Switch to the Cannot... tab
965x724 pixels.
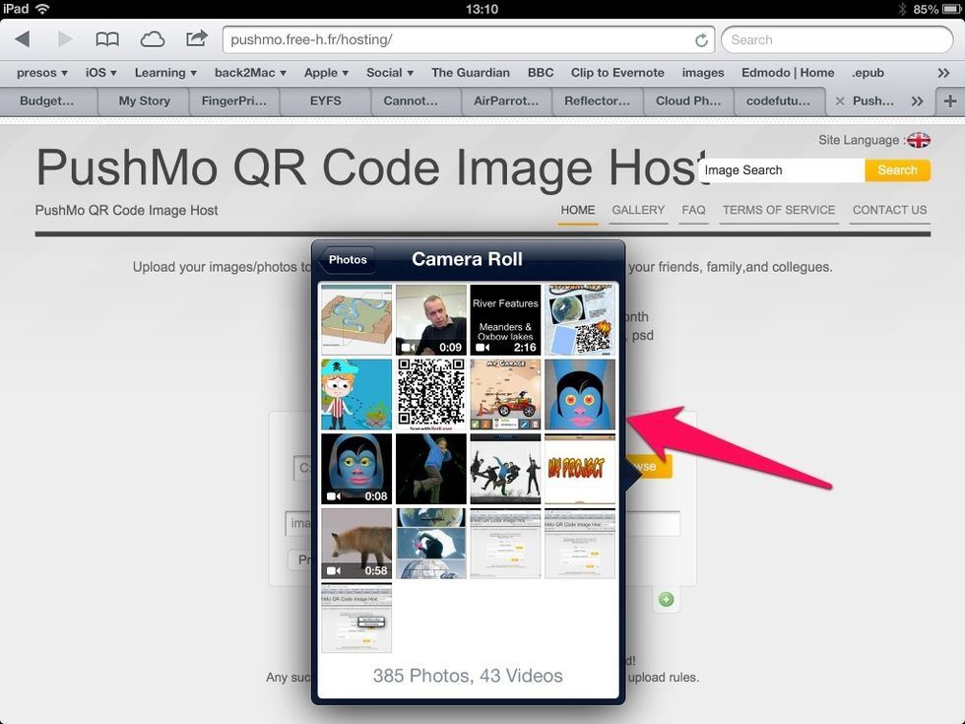pyautogui.click(x=411, y=100)
